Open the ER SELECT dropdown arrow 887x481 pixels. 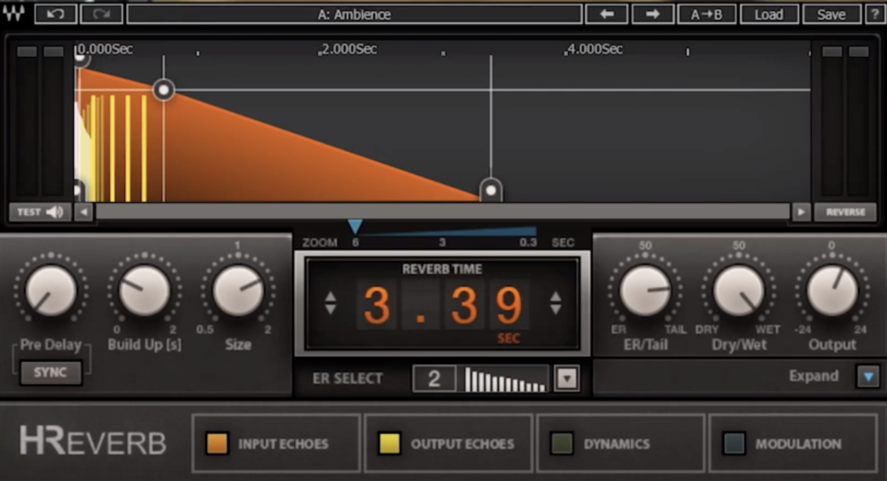[x=567, y=378]
